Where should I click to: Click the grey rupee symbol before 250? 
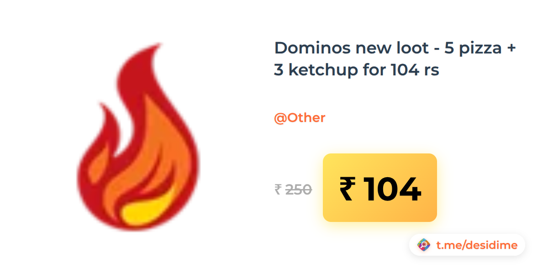coord(278,189)
